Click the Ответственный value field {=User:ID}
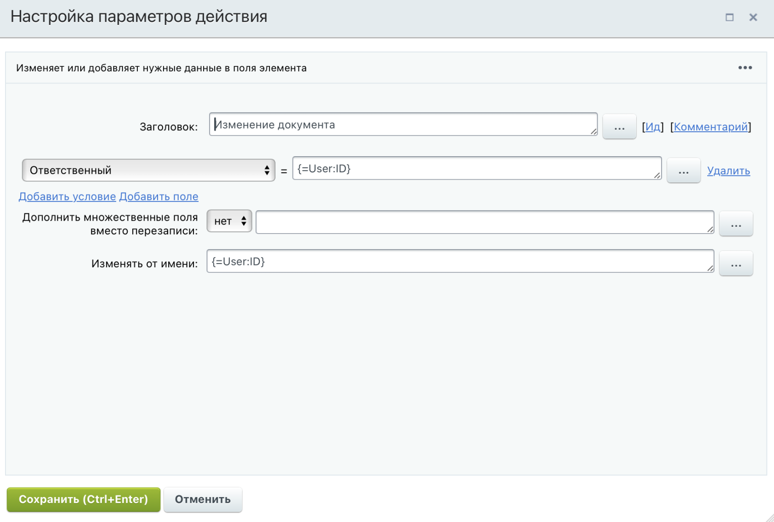The height and width of the screenshot is (522, 774). (x=477, y=168)
